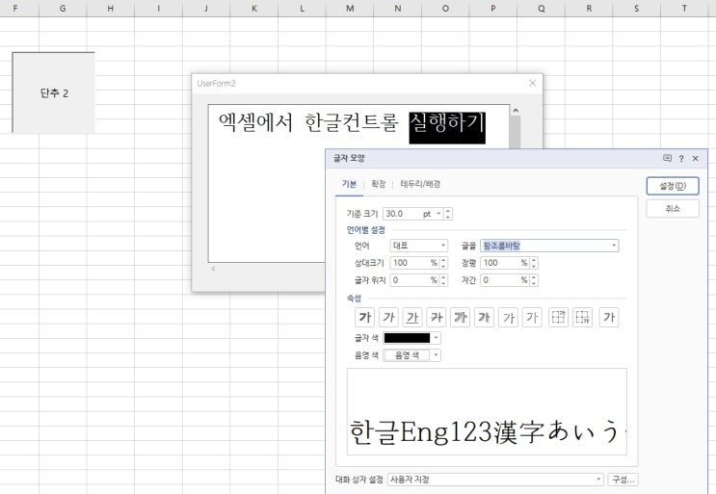Select column G header
The image size is (716, 494).
pos(63,9)
